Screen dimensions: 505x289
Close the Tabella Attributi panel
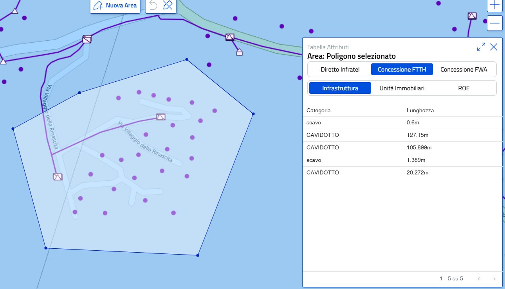click(494, 47)
